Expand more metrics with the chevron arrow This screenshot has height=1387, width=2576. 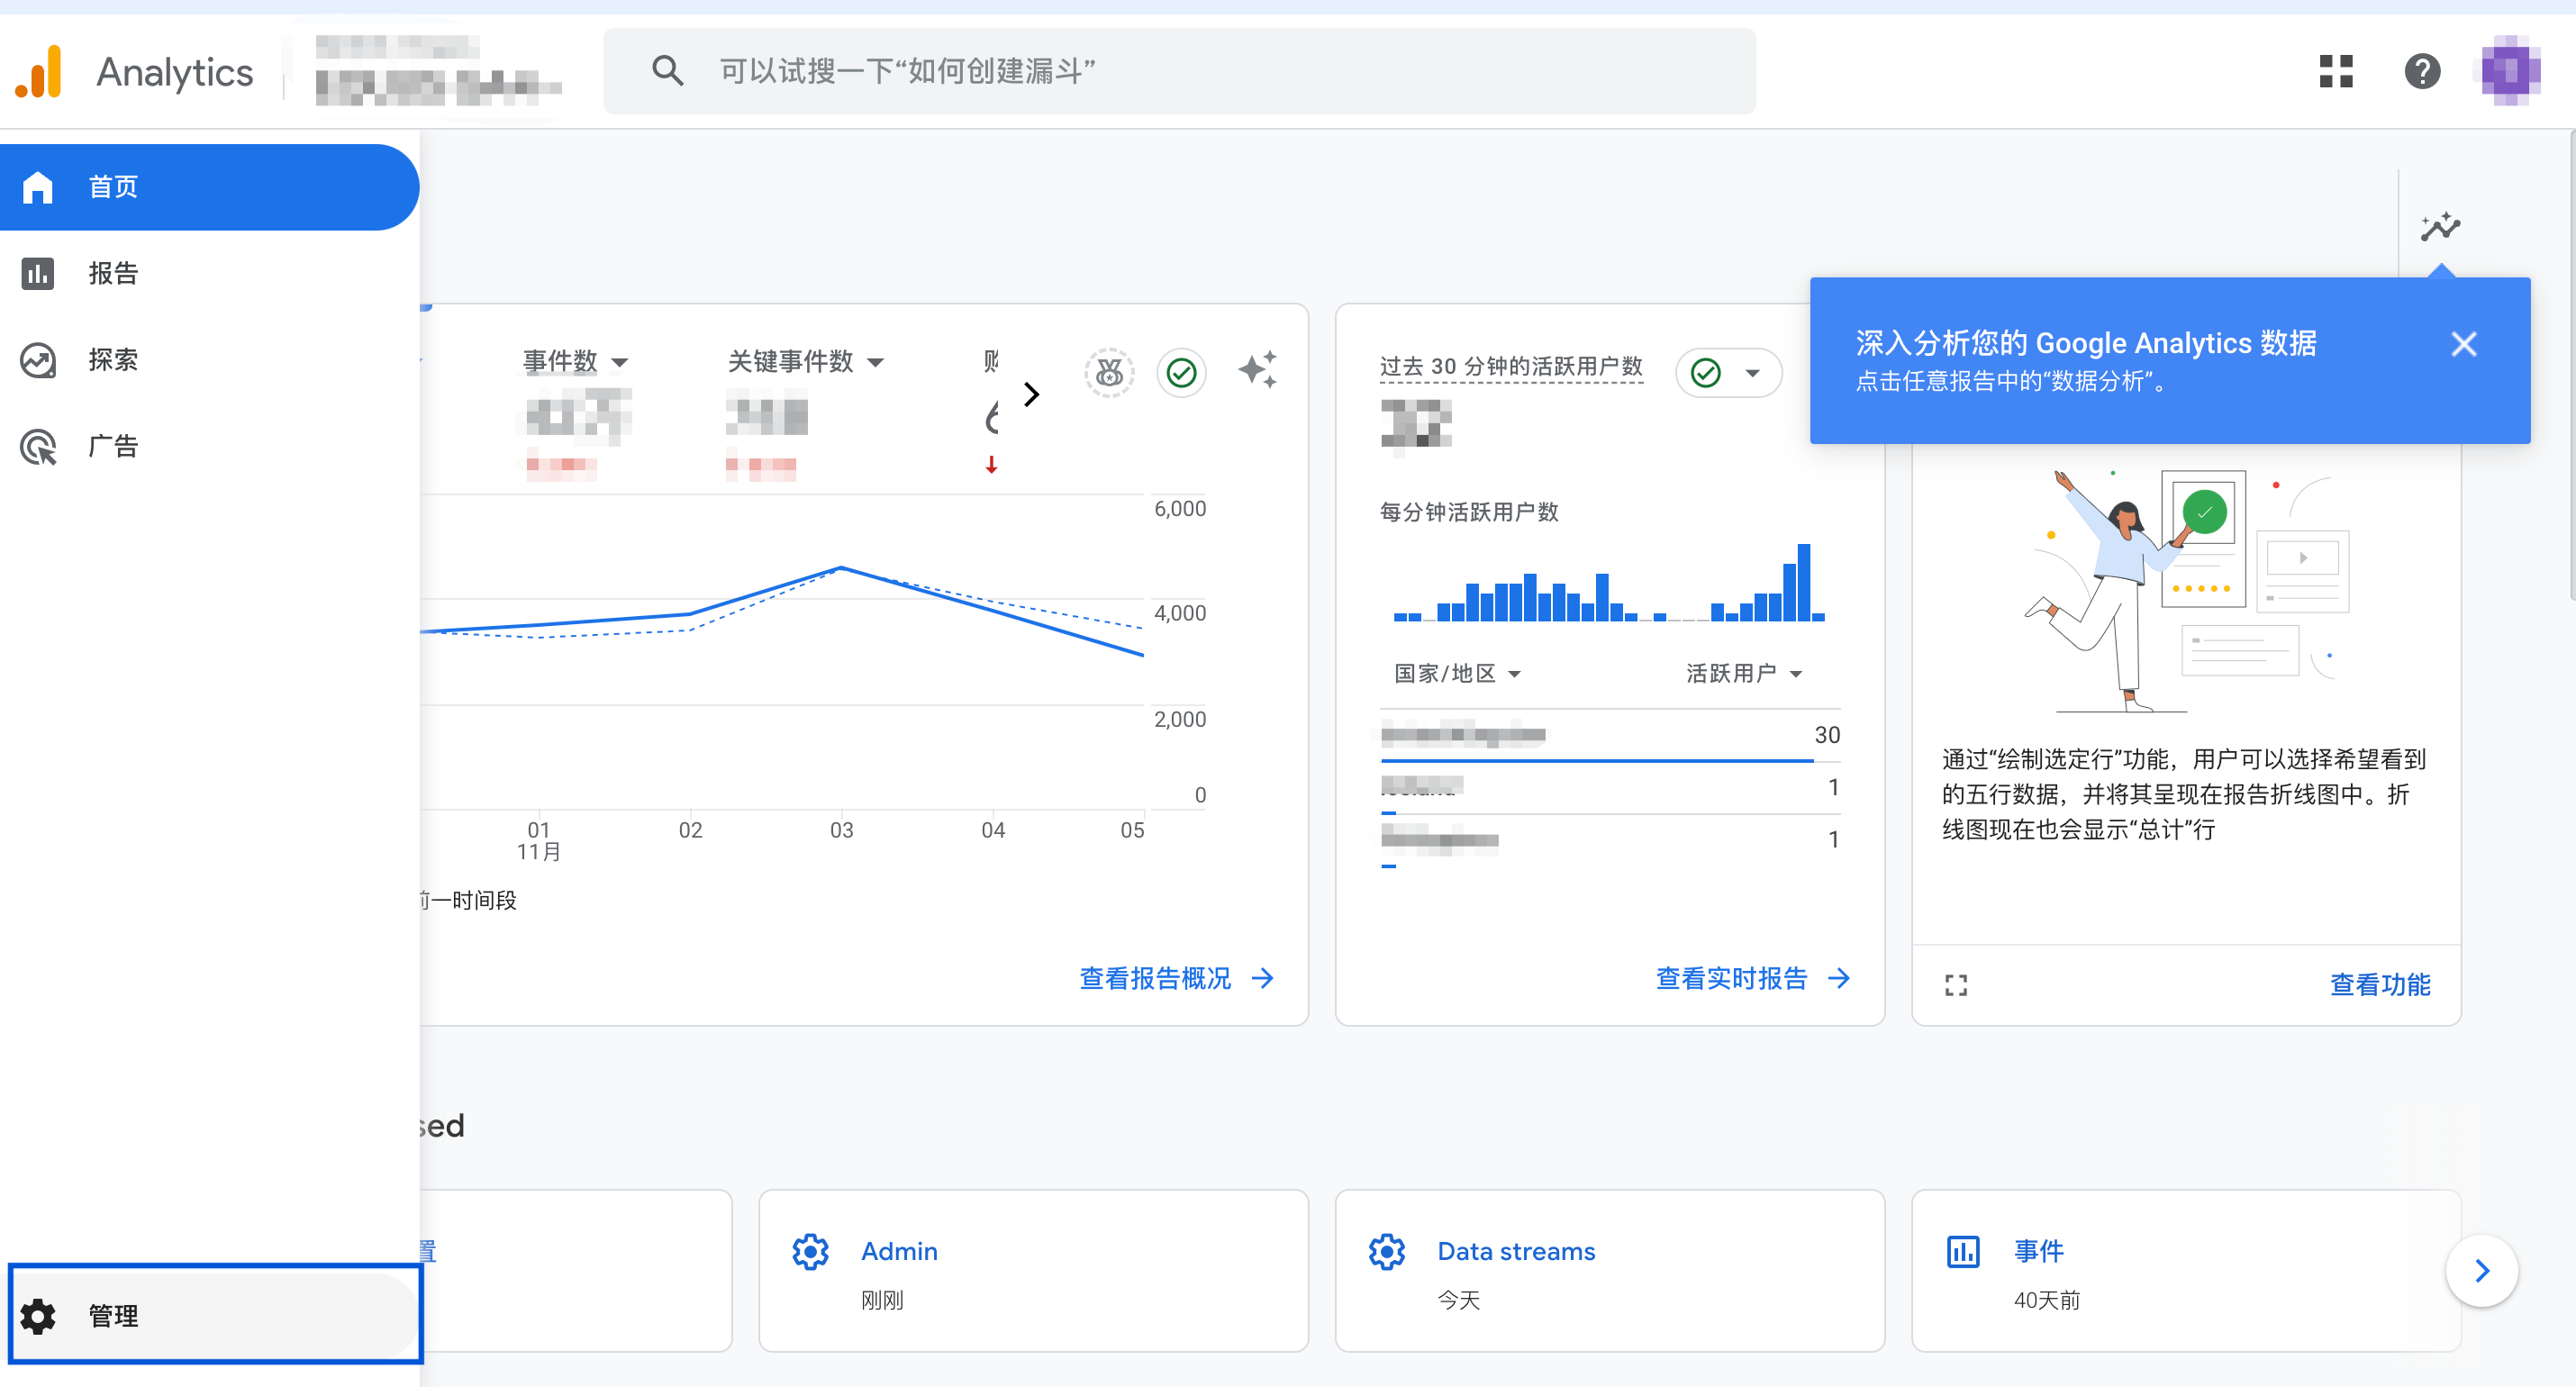(x=1032, y=394)
